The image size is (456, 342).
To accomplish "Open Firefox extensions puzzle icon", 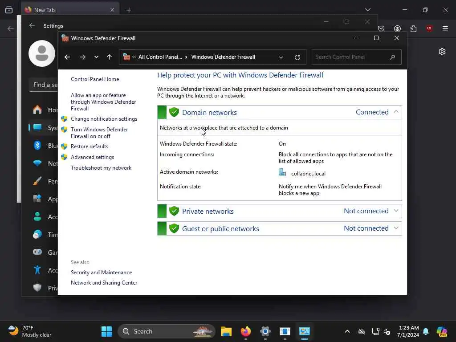I will click(x=413, y=28).
